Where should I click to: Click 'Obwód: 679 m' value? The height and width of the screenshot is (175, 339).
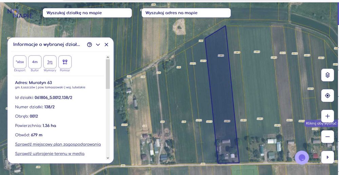tap(37, 135)
